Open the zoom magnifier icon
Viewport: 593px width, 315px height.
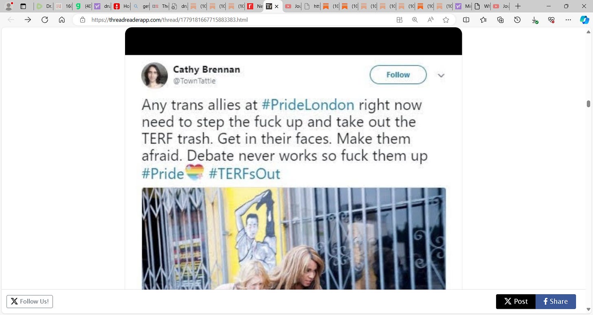coord(415,20)
